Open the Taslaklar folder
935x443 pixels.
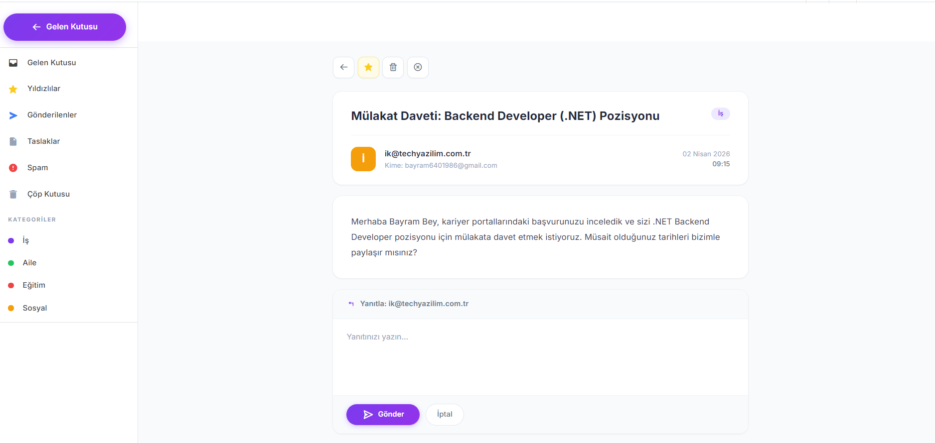[x=68, y=141]
